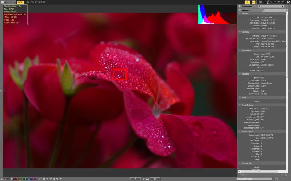Image resolution: width=291 pixels, height=181 pixels.
Task: Apply green label 4
Action: (x=23, y=179)
